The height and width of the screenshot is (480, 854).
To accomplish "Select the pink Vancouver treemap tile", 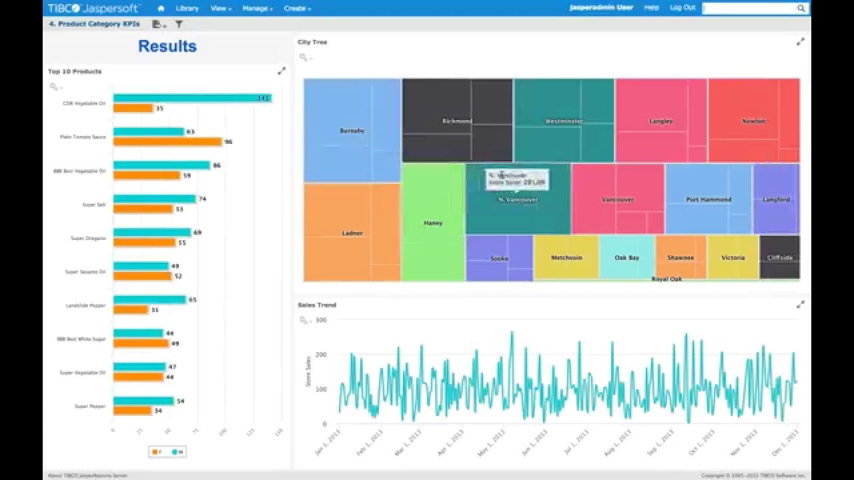I will [618, 199].
